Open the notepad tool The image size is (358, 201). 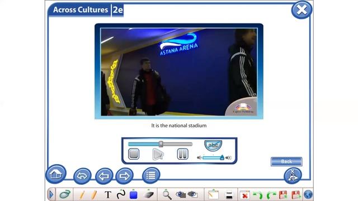213,195
